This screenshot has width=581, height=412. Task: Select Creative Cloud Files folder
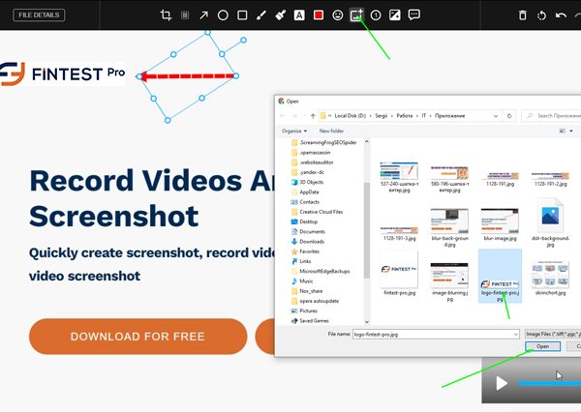pos(322,211)
